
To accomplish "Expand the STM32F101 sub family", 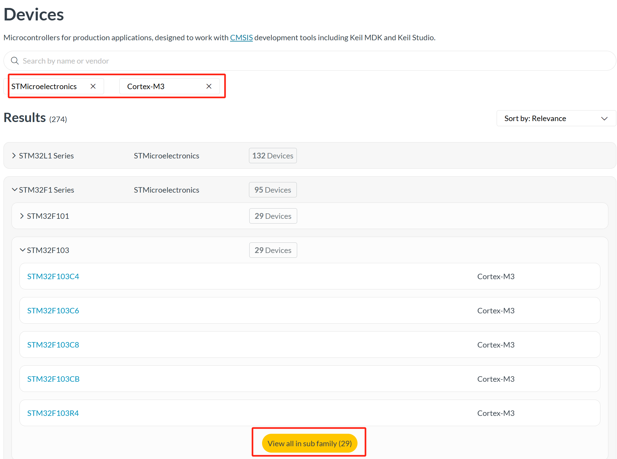I will tap(22, 216).
